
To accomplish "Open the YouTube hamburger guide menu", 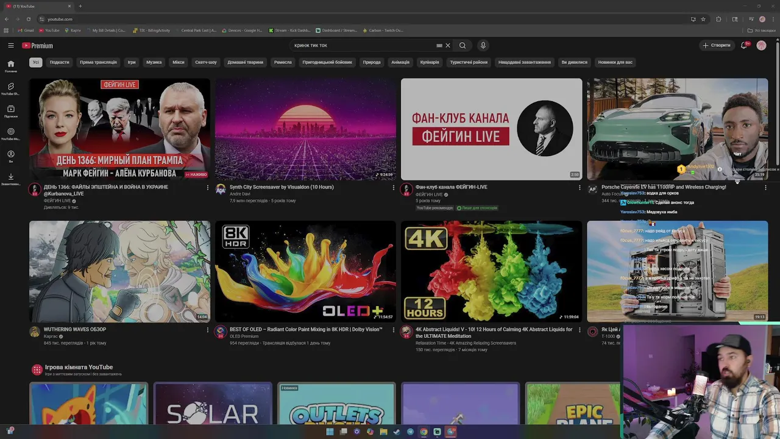I will pyautogui.click(x=11, y=45).
